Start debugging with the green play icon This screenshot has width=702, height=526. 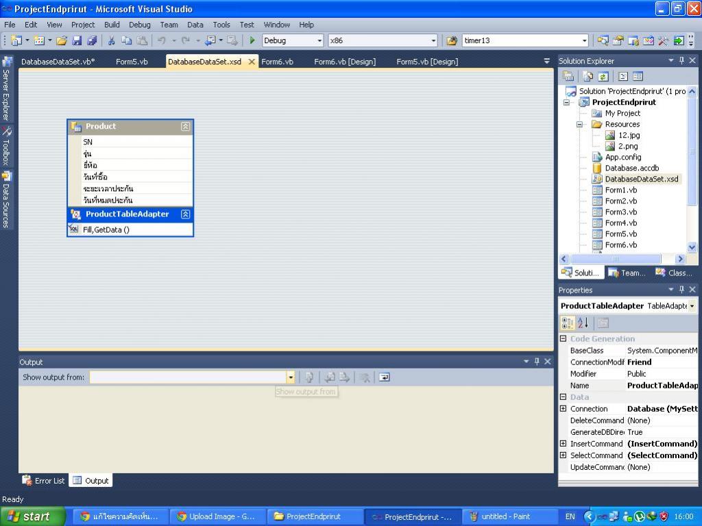[252, 40]
